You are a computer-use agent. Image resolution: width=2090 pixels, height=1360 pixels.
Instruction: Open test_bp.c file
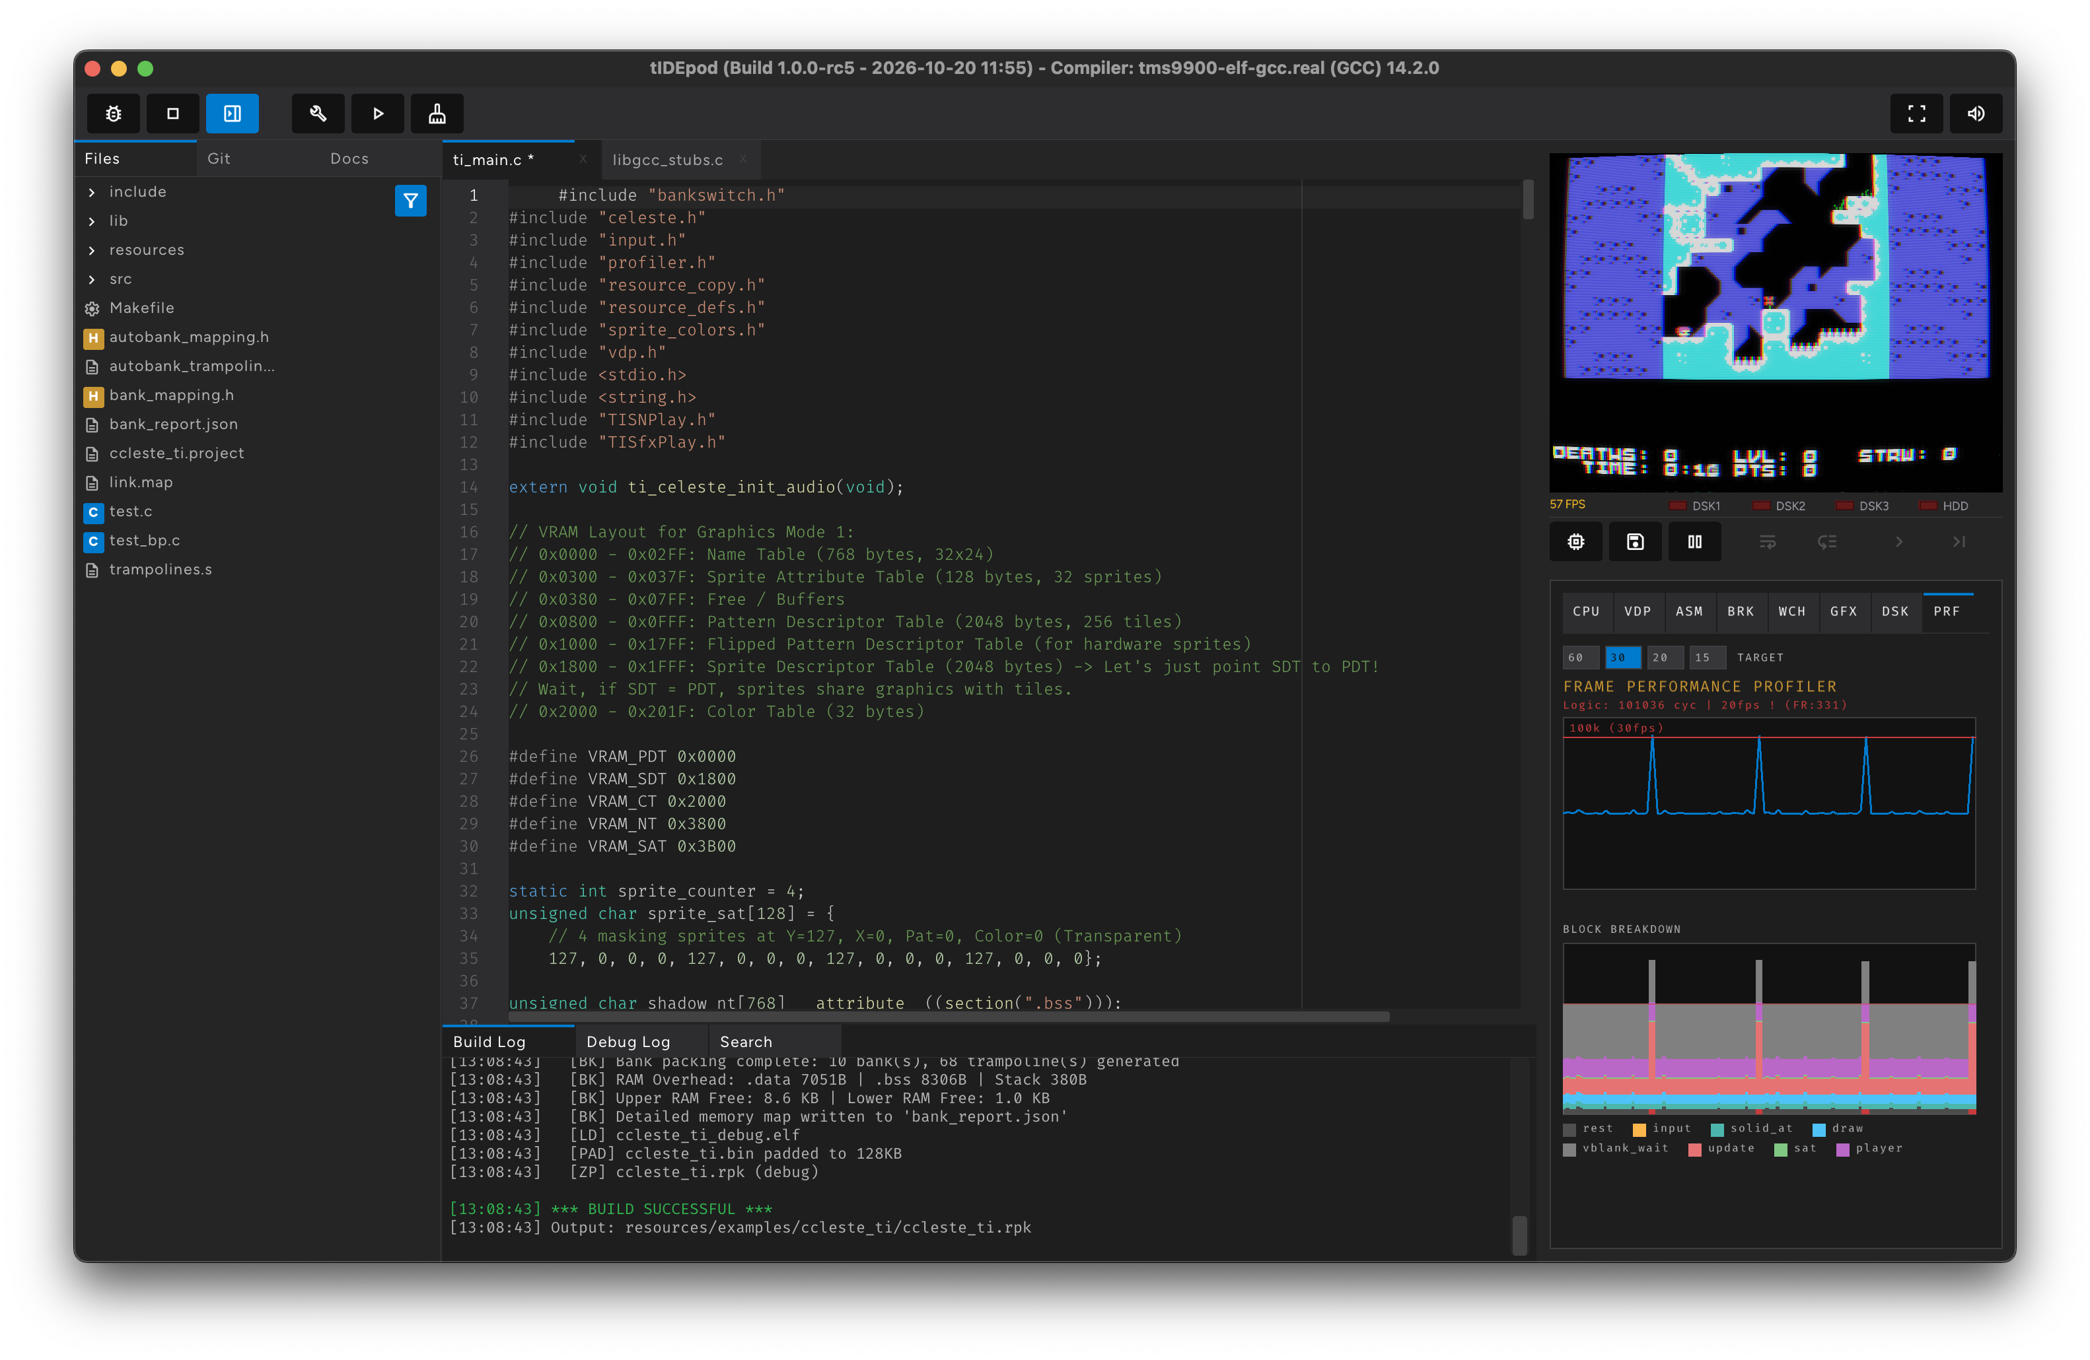(x=144, y=541)
